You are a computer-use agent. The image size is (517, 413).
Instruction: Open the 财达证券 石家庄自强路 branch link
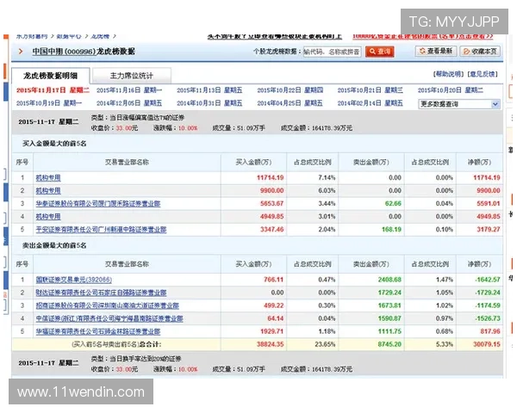(x=101, y=293)
